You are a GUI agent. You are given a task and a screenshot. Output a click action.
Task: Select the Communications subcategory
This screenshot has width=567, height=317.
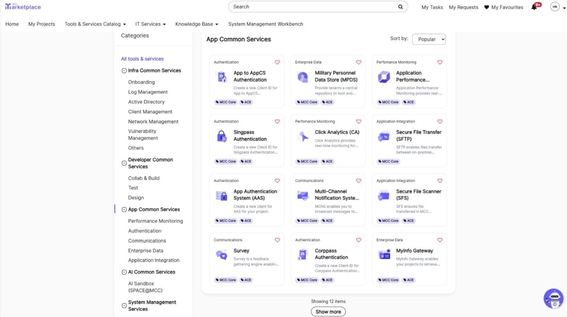147,241
